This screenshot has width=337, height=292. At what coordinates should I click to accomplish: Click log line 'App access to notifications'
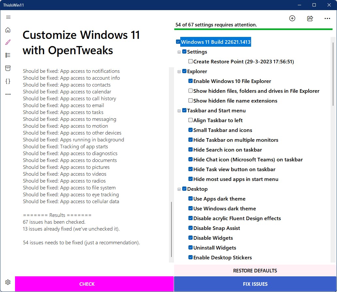click(72, 71)
